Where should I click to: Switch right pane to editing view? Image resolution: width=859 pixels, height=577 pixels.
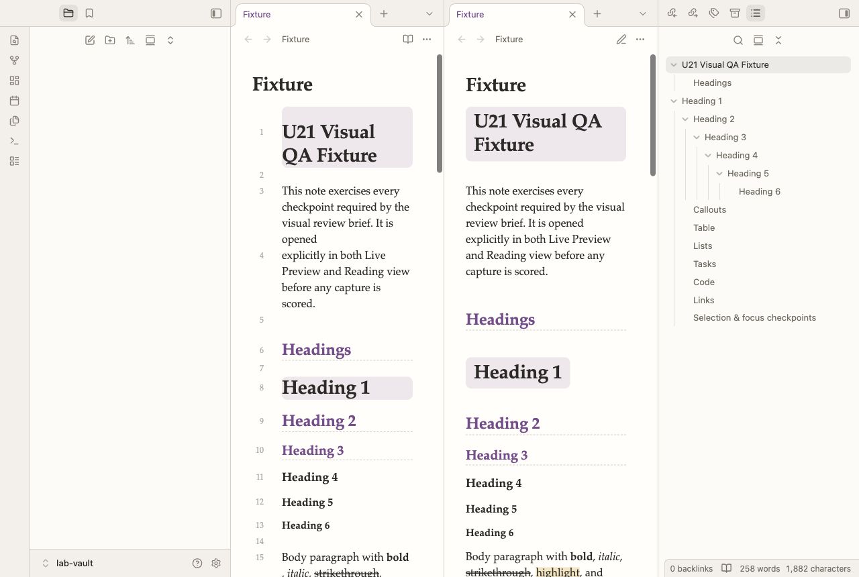[621, 40]
